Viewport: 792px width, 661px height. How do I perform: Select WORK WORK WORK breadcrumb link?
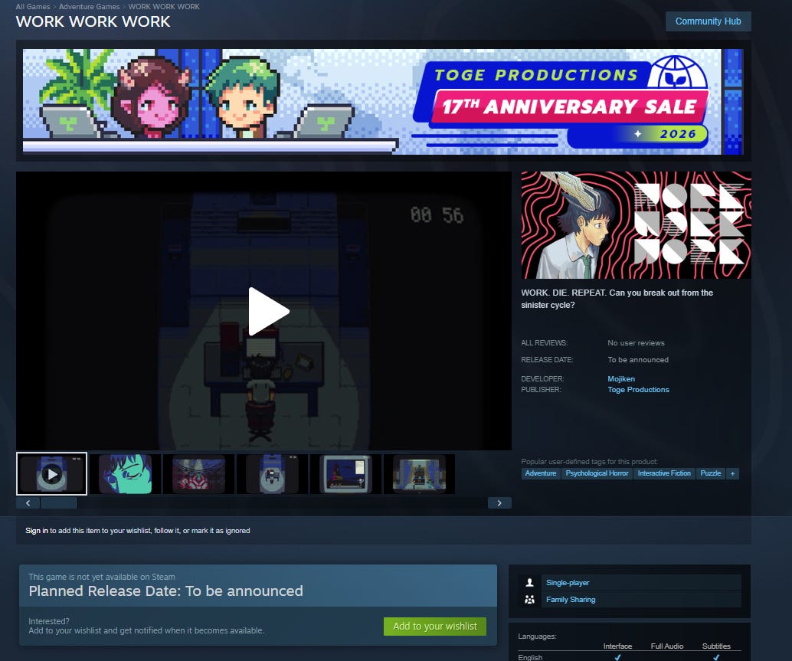(164, 7)
